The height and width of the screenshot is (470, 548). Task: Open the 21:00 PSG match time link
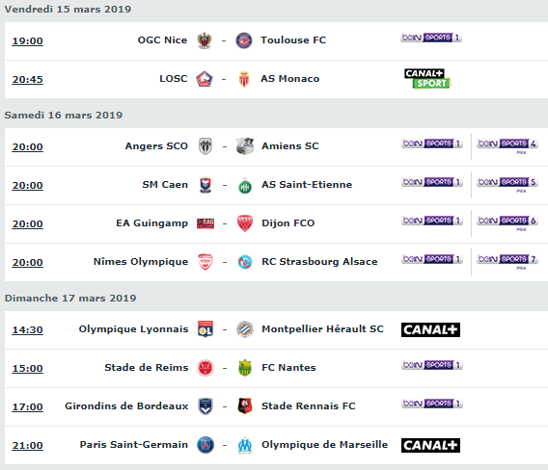tap(28, 446)
